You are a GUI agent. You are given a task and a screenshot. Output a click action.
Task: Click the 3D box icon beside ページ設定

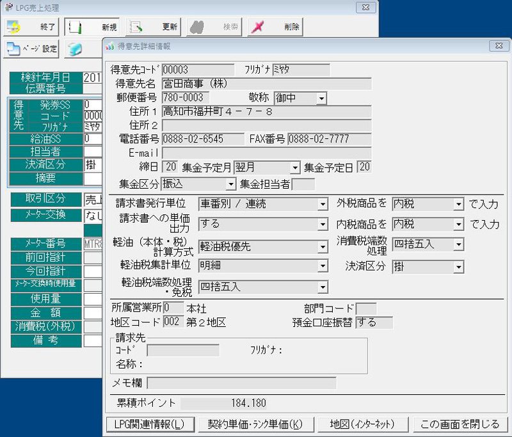tap(76, 49)
